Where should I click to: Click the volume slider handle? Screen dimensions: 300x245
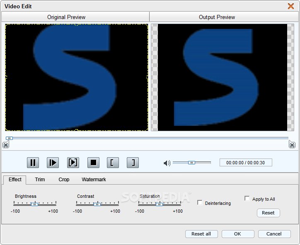click(x=191, y=163)
